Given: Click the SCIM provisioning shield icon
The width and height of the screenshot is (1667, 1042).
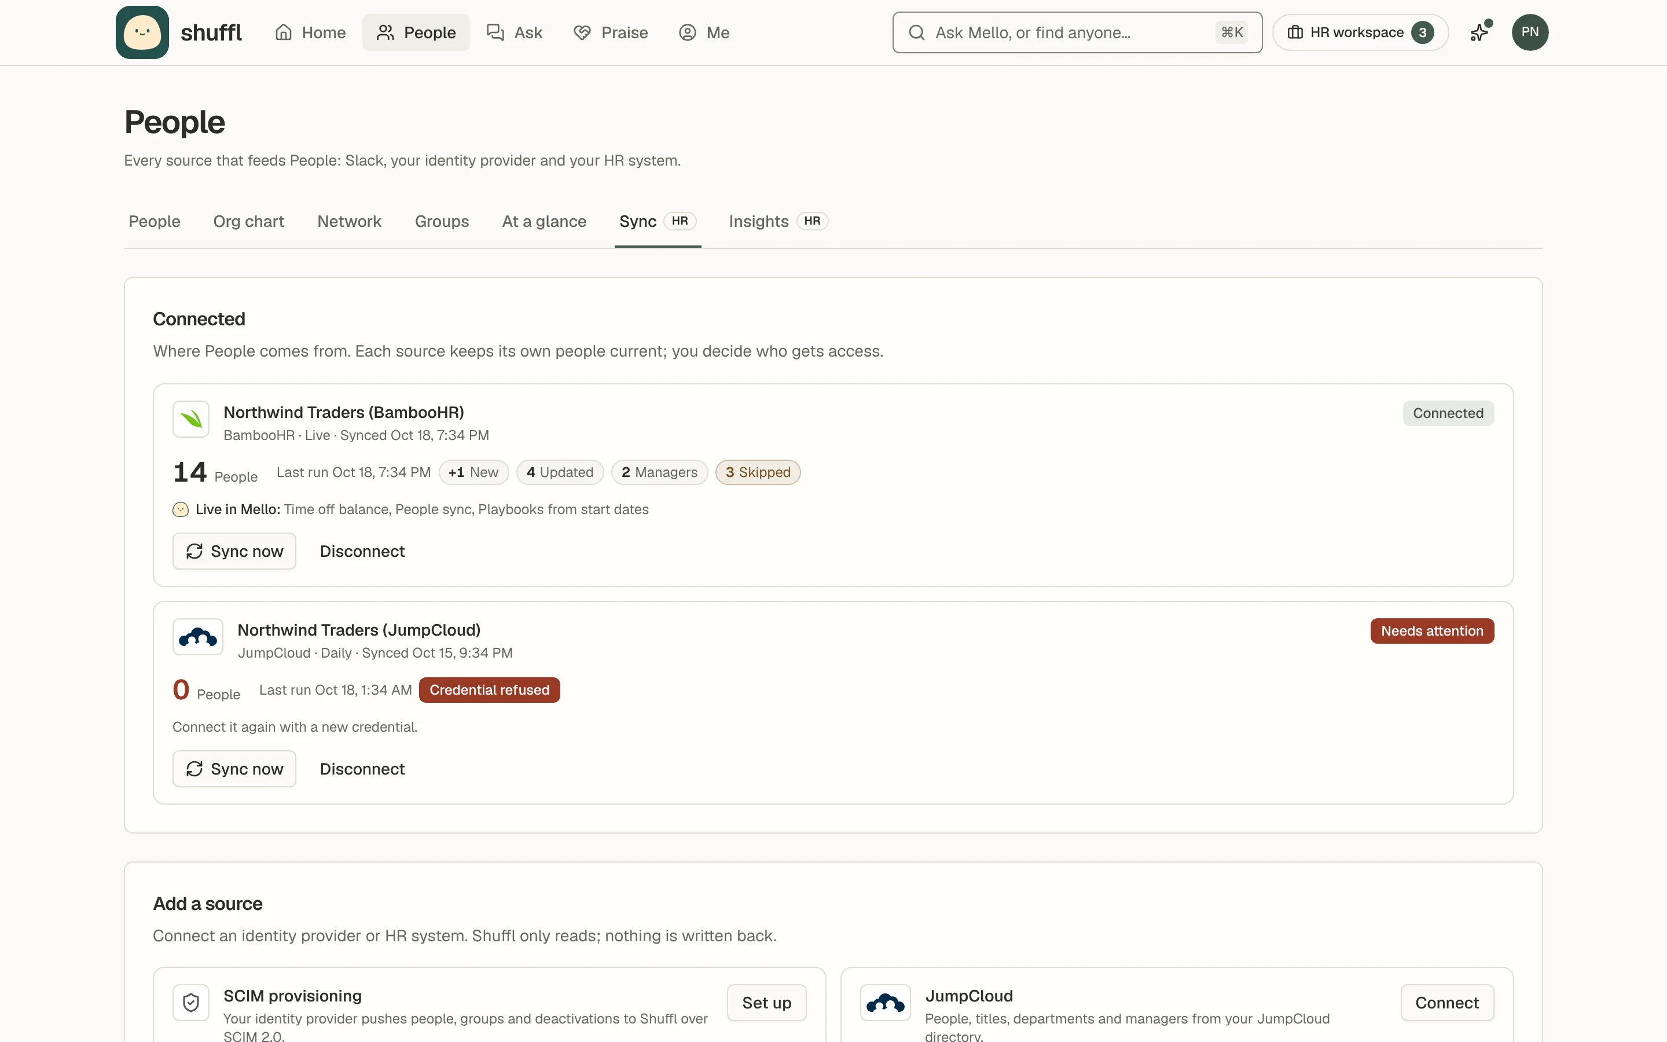Looking at the screenshot, I should pos(191,1003).
